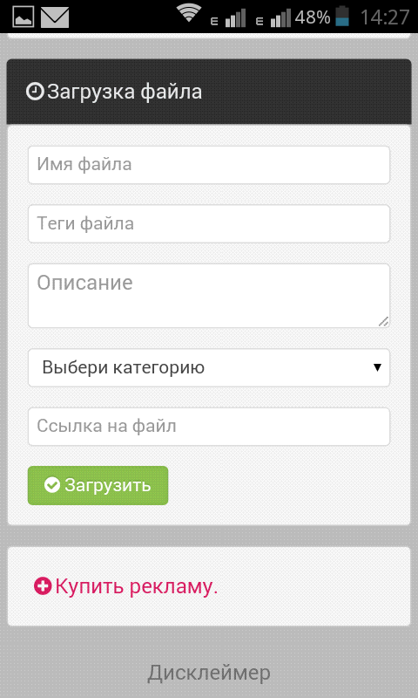Click the green Загрузить button
The image size is (418, 698).
(x=98, y=485)
